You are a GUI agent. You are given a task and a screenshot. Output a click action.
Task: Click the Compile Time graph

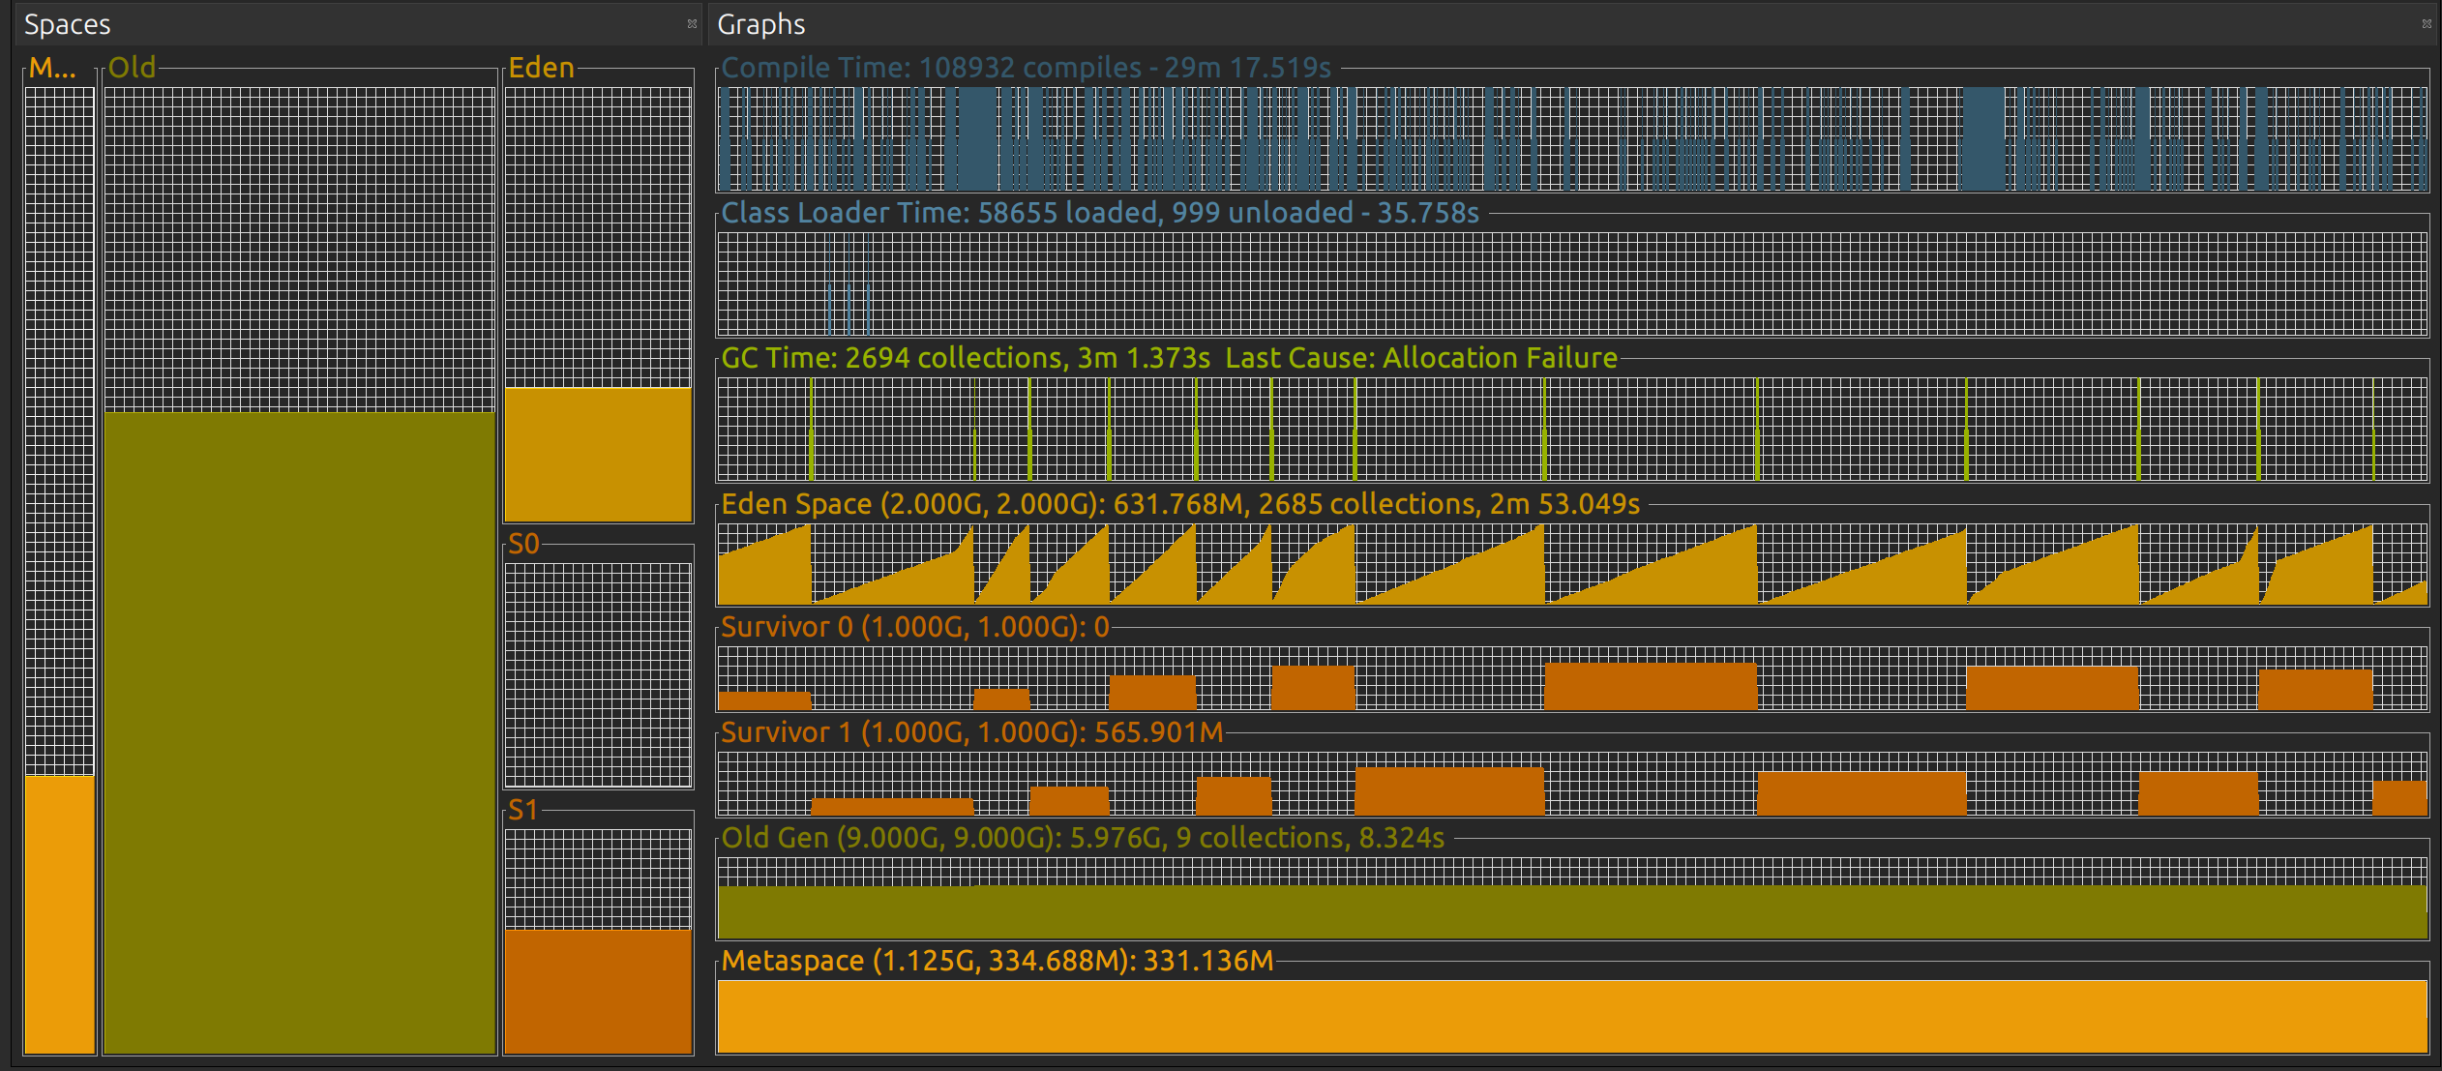[1572, 138]
